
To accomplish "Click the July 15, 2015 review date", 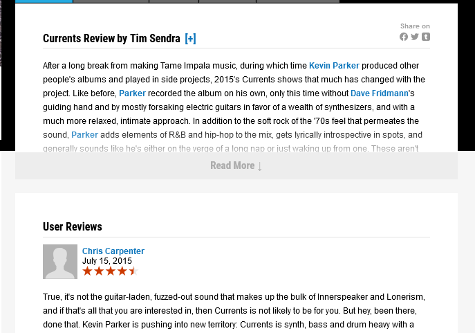I will [106, 261].
